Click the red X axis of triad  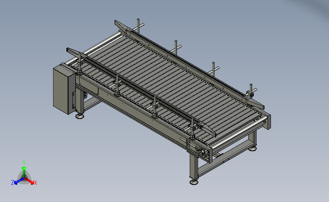pyautogui.click(x=29, y=181)
